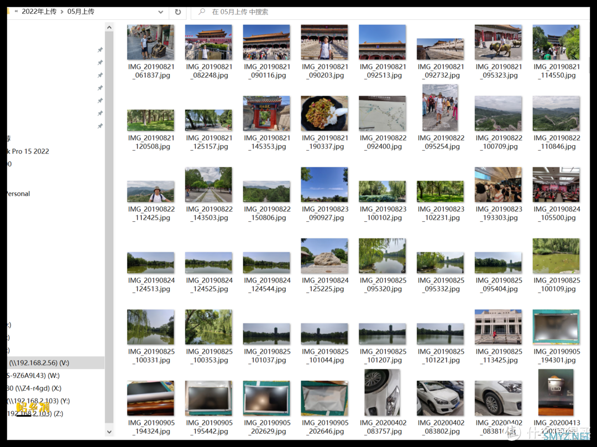The width and height of the screenshot is (597, 447).
Task: Select thumbnail IMG_20190905_202646.jpg
Action: [324, 398]
